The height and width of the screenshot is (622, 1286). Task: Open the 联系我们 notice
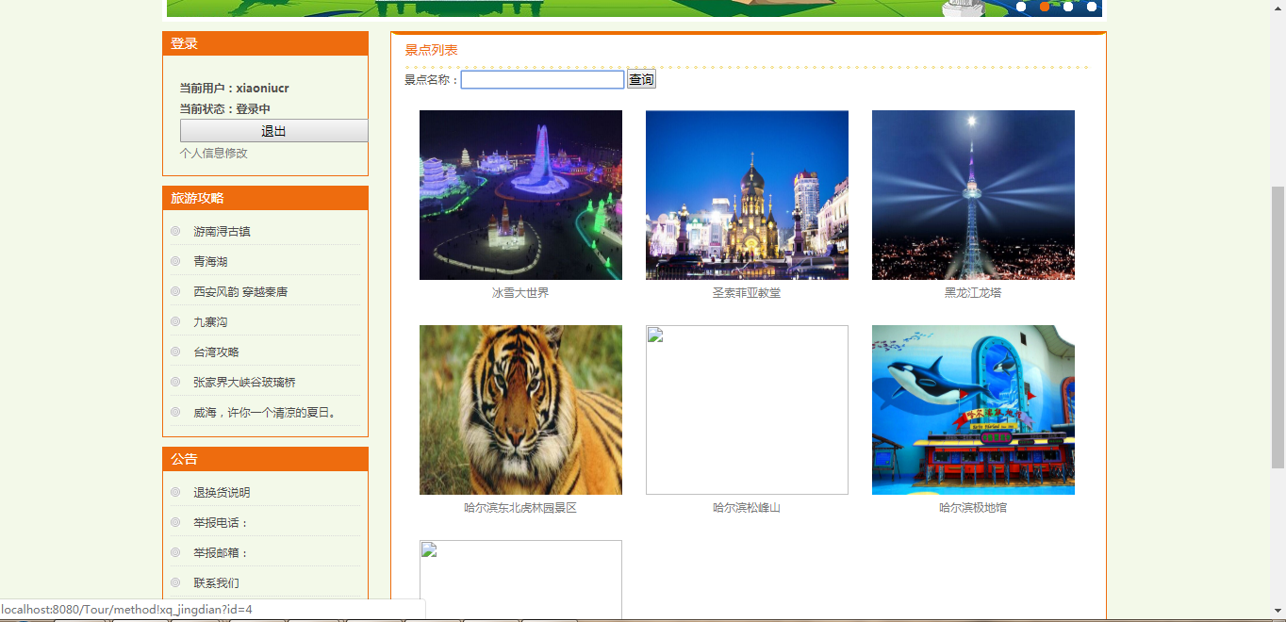click(x=216, y=582)
